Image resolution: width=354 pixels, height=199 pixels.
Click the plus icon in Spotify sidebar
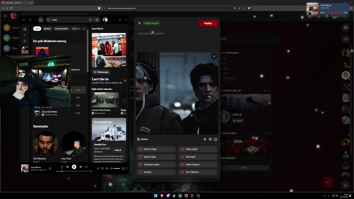tap(25, 41)
